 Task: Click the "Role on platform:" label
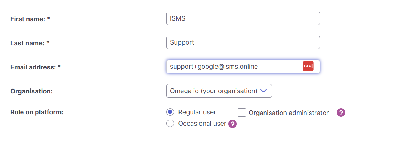[x=37, y=112]
